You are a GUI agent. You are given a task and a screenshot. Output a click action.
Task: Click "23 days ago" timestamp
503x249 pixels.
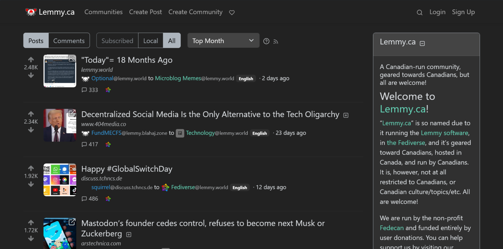click(x=291, y=133)
